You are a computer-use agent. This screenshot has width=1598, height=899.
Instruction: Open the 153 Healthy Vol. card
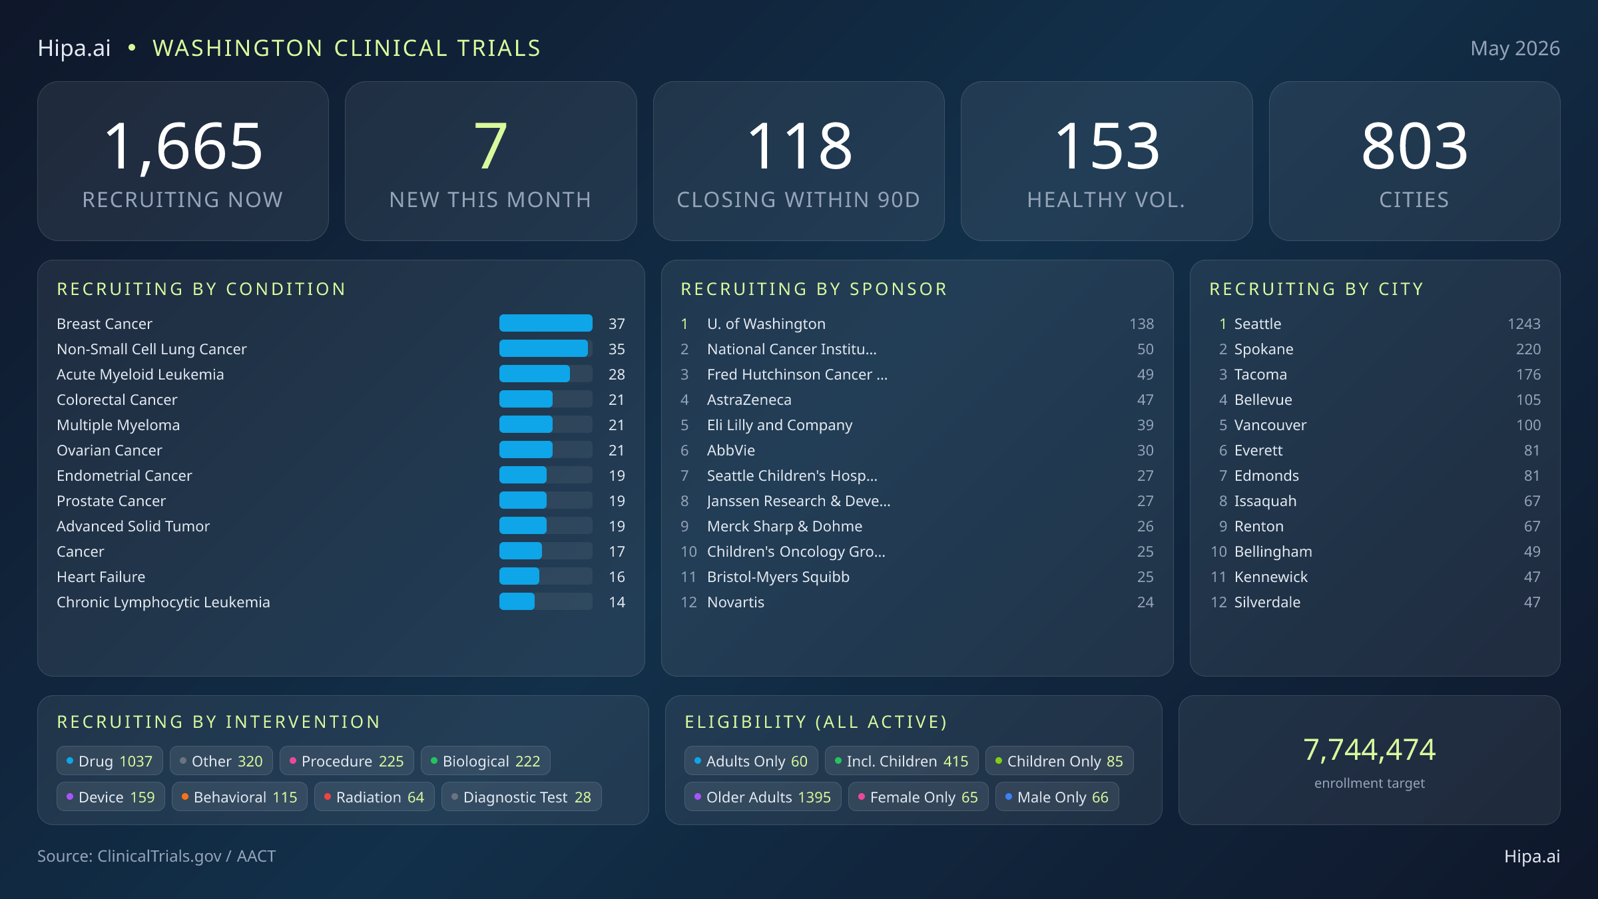point(1107,161)
